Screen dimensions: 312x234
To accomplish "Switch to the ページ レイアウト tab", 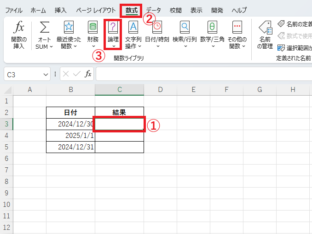I will click(x=96, y=10).
